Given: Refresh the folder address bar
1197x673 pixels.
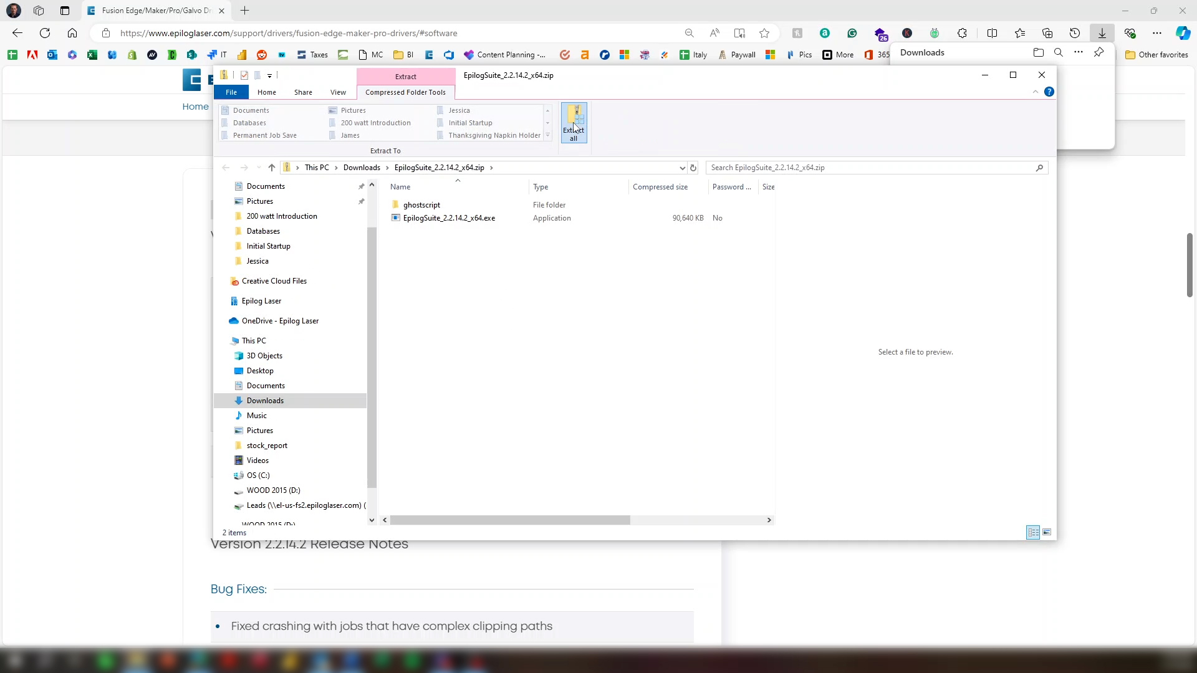Looking at the screenshot, I should [x=693, y=168].
